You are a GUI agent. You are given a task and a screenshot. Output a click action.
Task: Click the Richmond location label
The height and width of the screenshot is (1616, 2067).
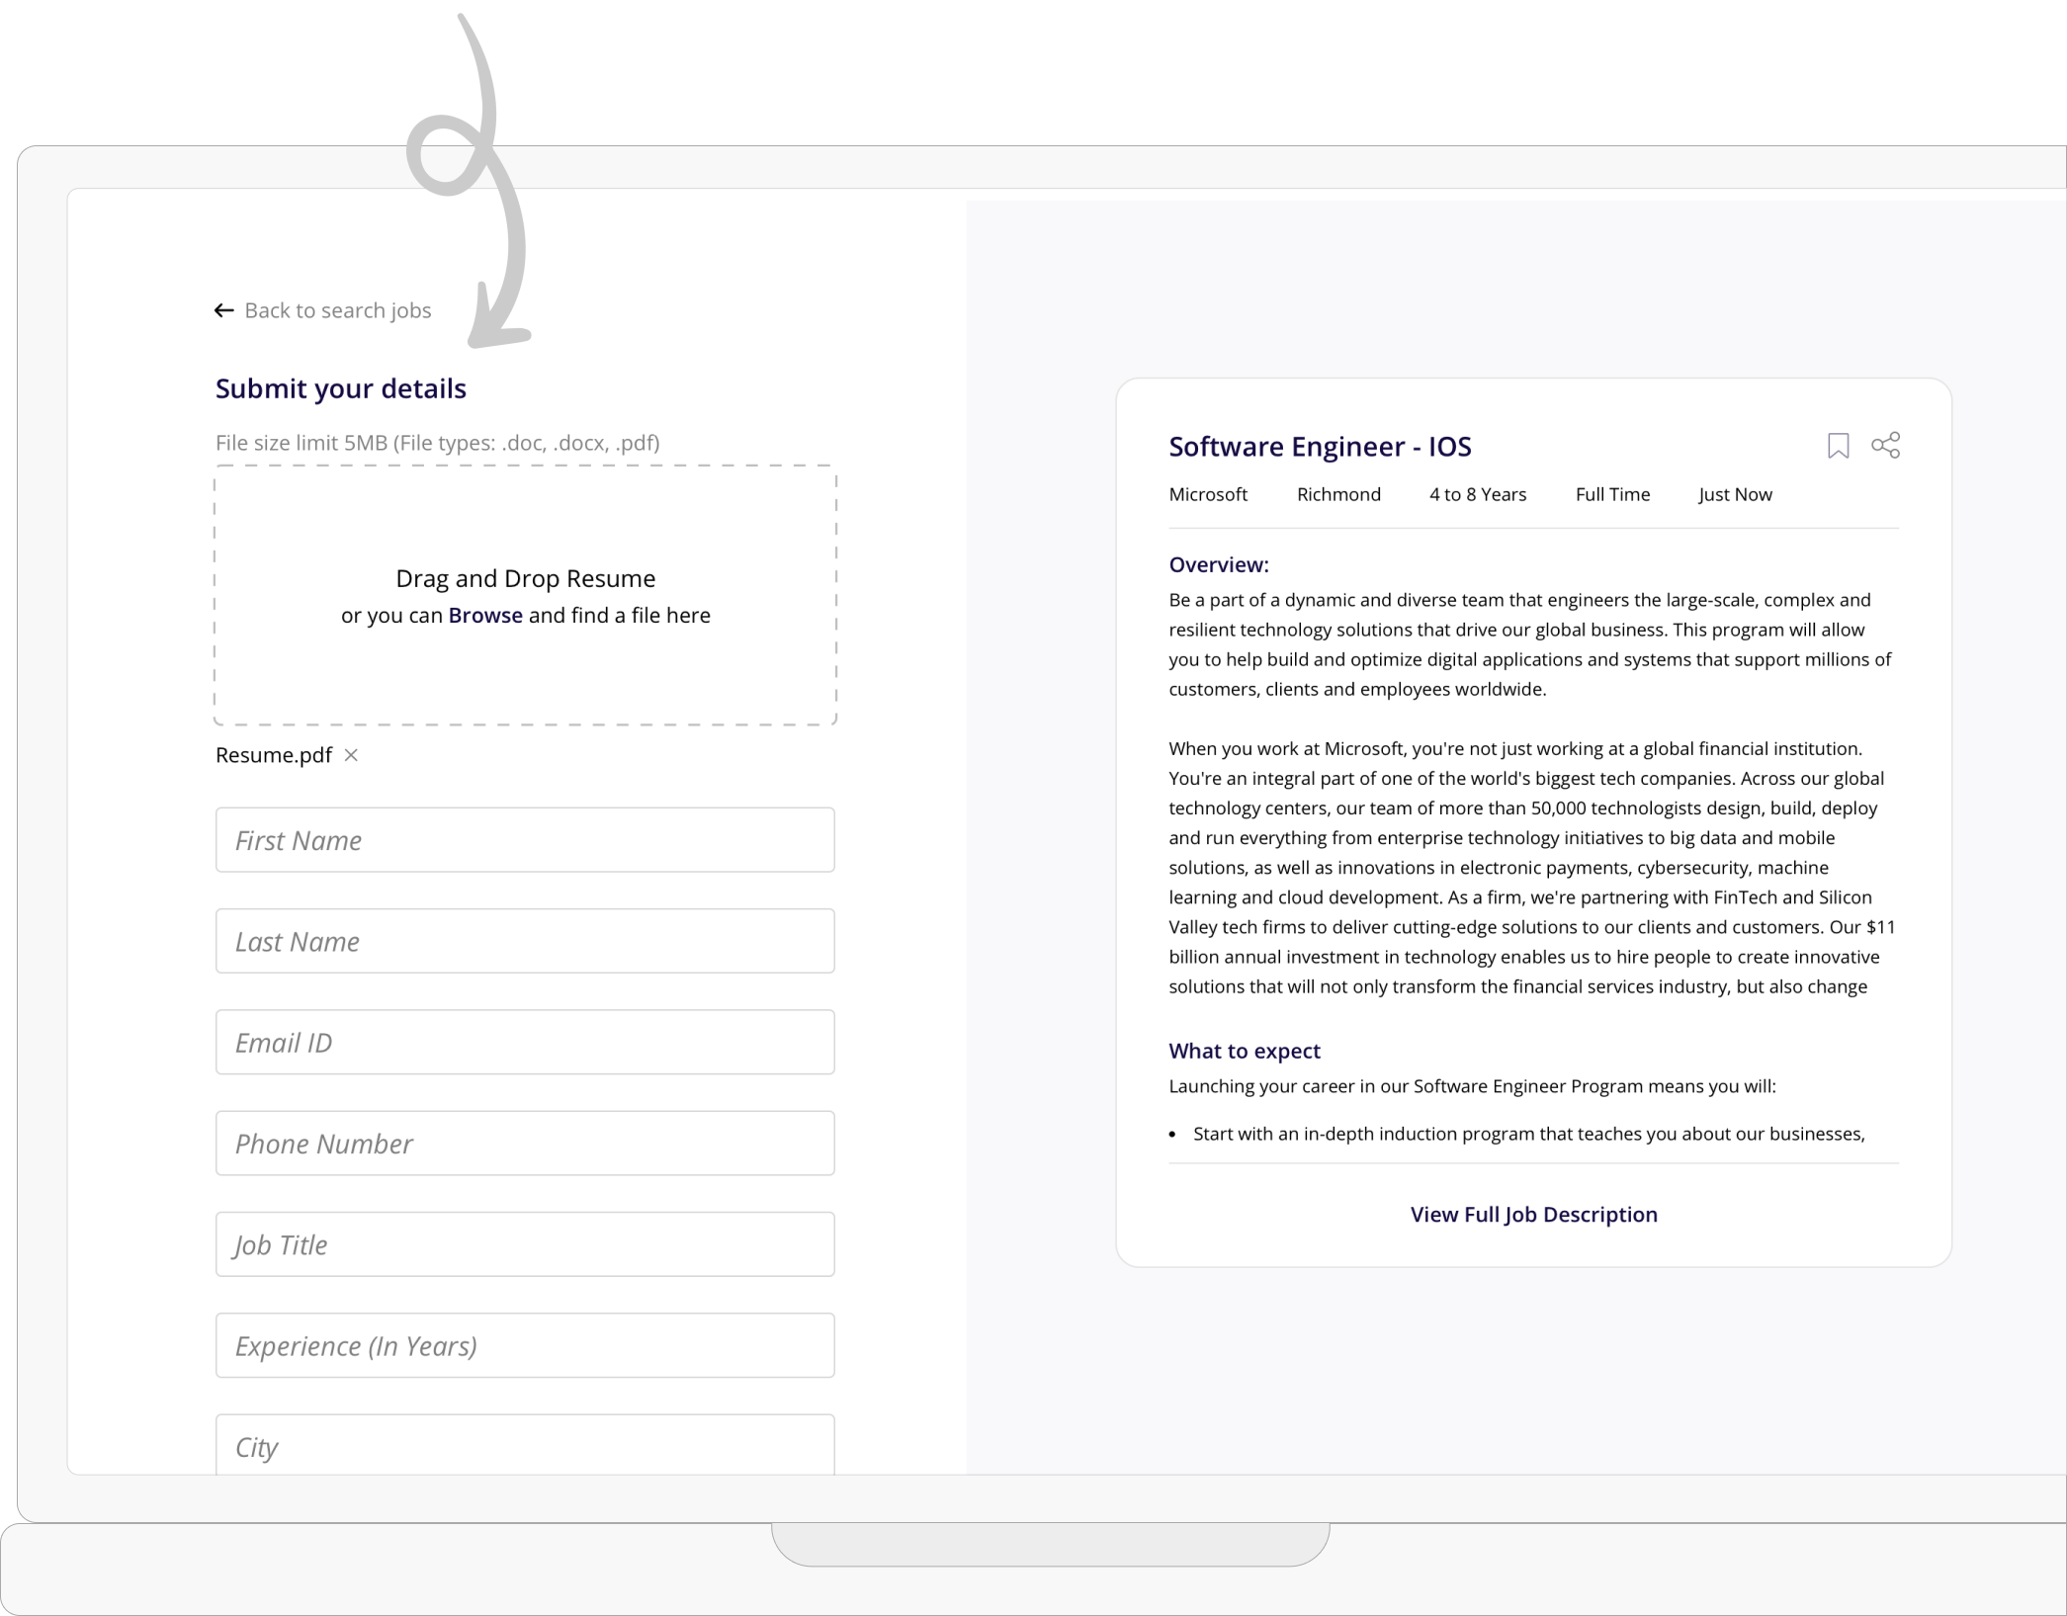[x=1338, y=494]
